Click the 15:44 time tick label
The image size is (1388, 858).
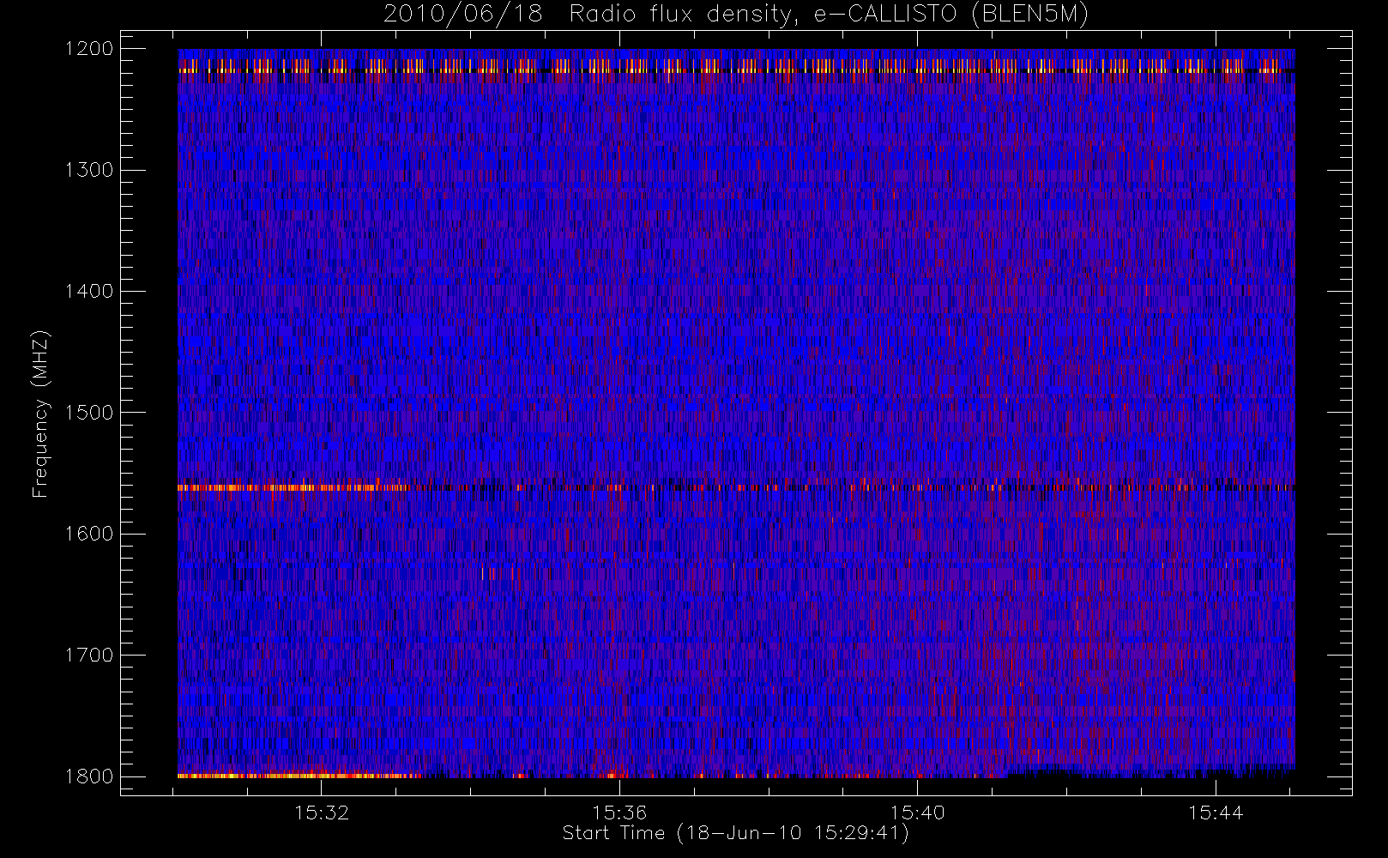[1216, 813]
